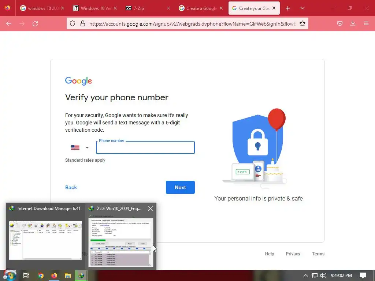Open Task View on taskbar
Viewport: 375px width, 281px height.
(26, 276)
